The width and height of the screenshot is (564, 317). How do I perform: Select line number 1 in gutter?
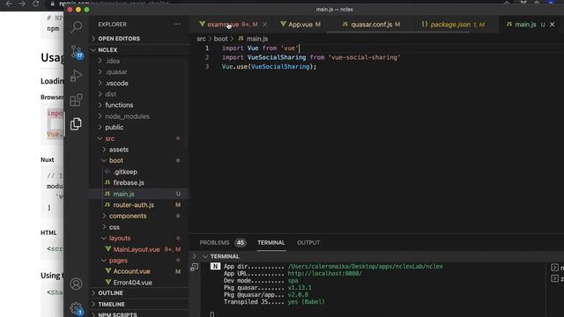207,48
